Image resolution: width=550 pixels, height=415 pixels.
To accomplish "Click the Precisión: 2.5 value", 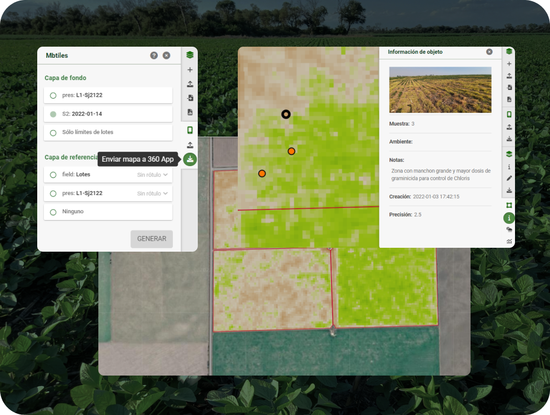I will point(417,214).
